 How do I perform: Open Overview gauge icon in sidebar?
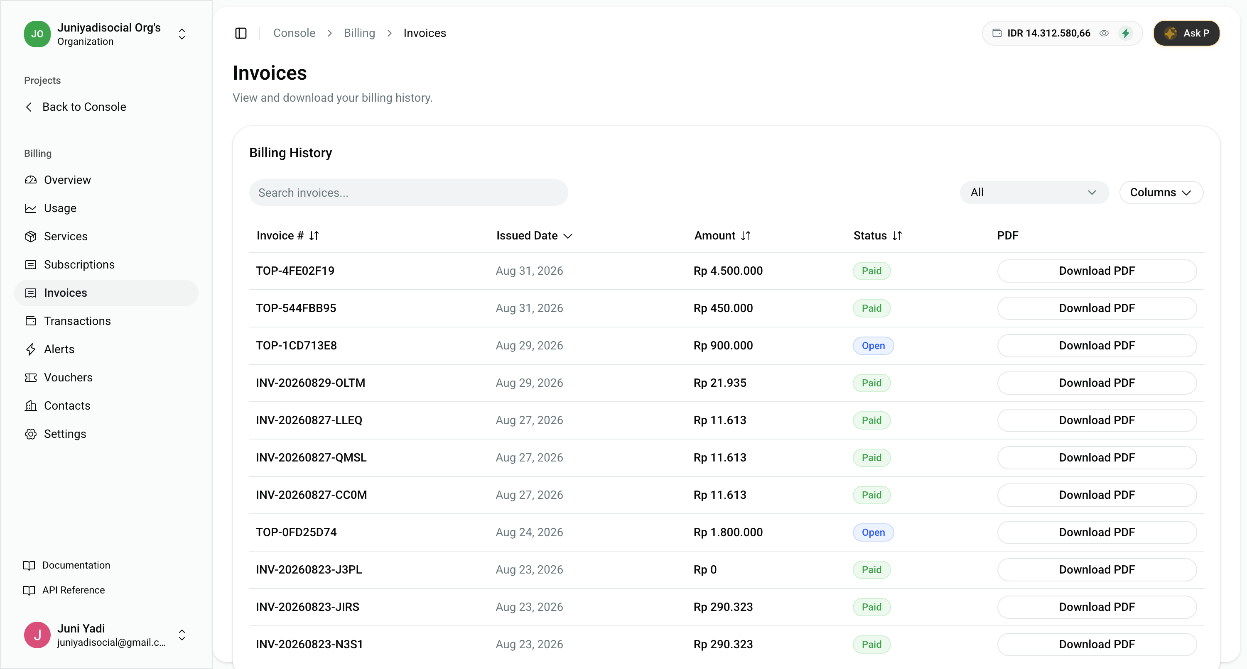(x=31, y=180)
